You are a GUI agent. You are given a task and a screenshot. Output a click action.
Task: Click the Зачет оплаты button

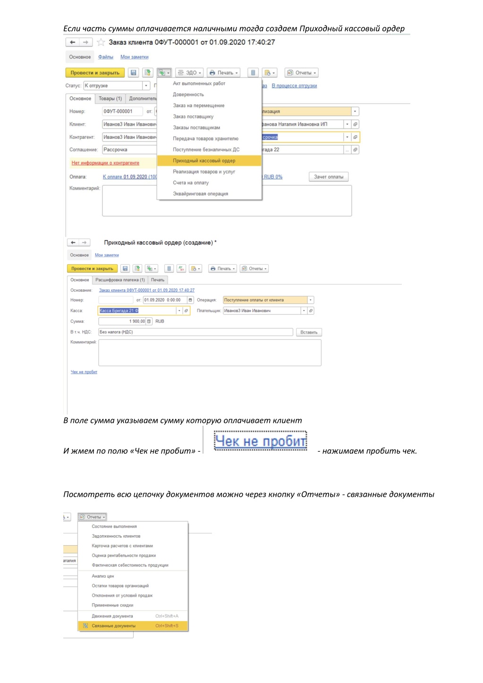click(x=329, y=177)
